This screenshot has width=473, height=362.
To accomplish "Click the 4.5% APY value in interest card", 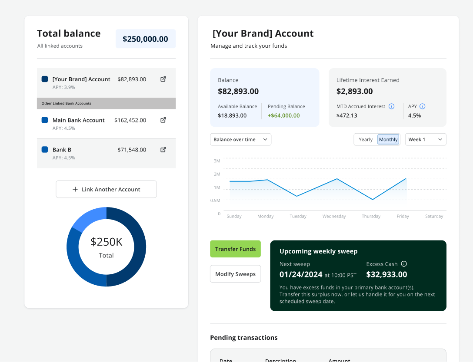I will 414,115.
